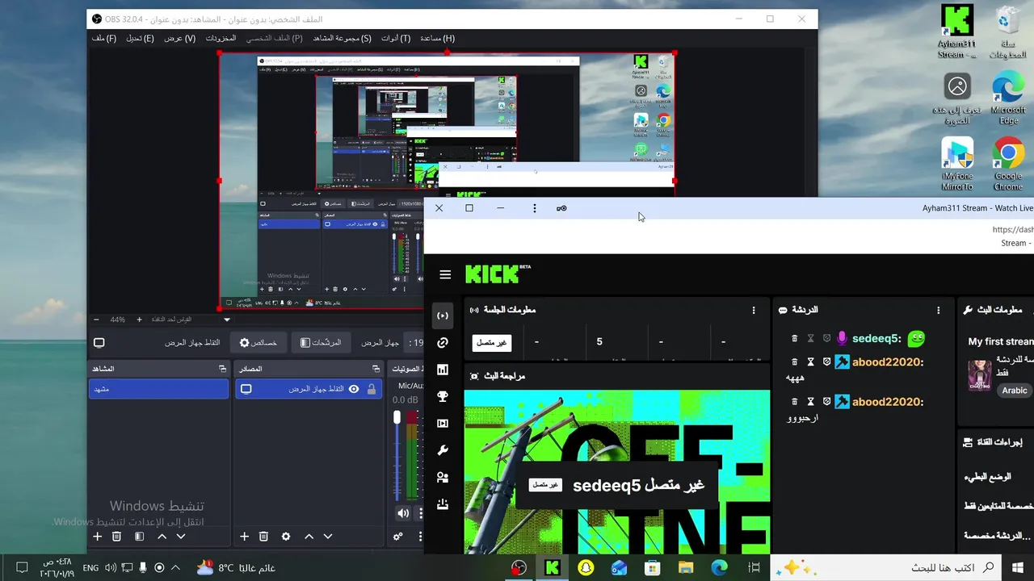Open Snapchat from the taskbar
This screenshot has height=581, width=1034.
click(x=586, y=568)
